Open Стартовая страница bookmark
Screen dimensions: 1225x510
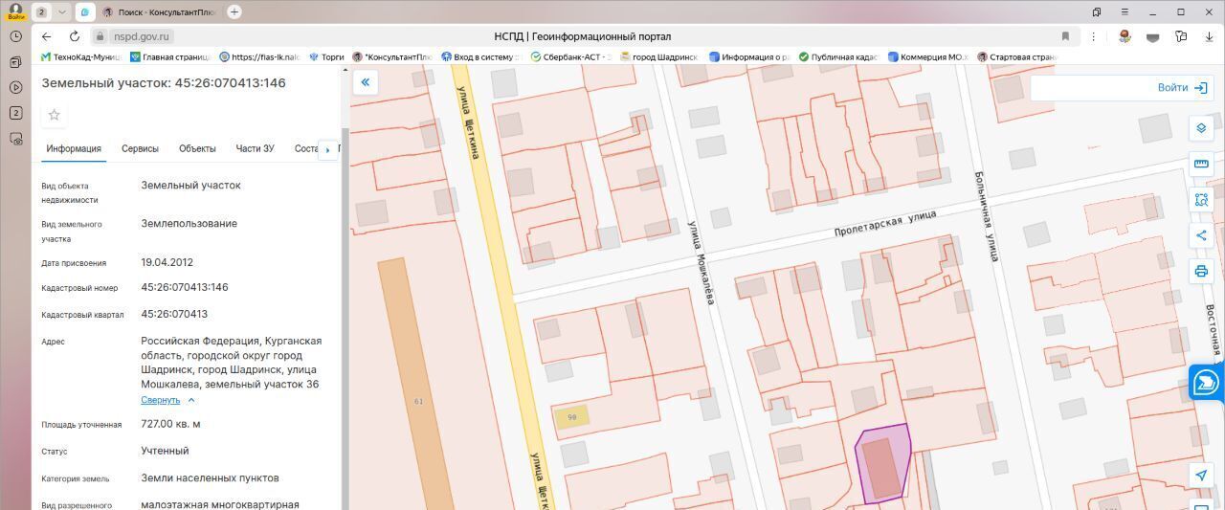point(1015,57)
